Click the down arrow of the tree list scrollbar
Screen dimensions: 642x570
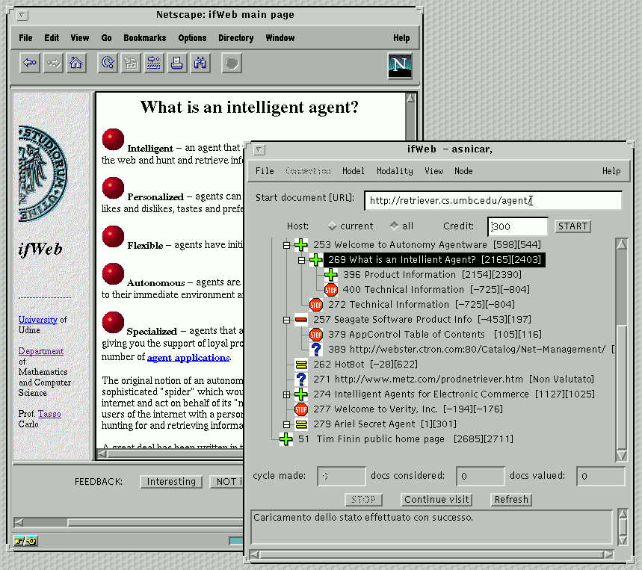[x=622, y=455]
